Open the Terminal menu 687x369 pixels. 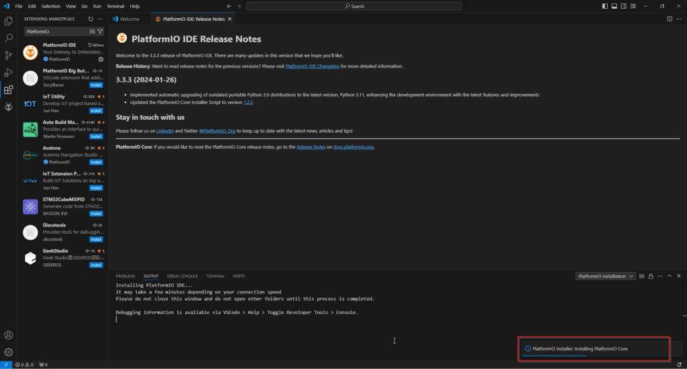(x=115, y=6)
